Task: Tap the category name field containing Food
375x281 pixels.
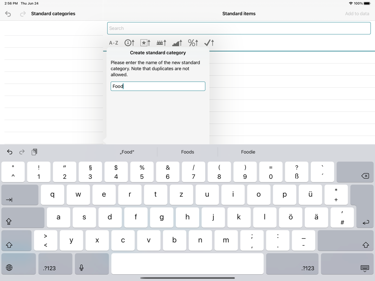Action: [x=158, y=86]
